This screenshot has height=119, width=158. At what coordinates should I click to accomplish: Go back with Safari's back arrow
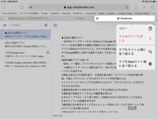pyautogui.click(x=4, y=7)
